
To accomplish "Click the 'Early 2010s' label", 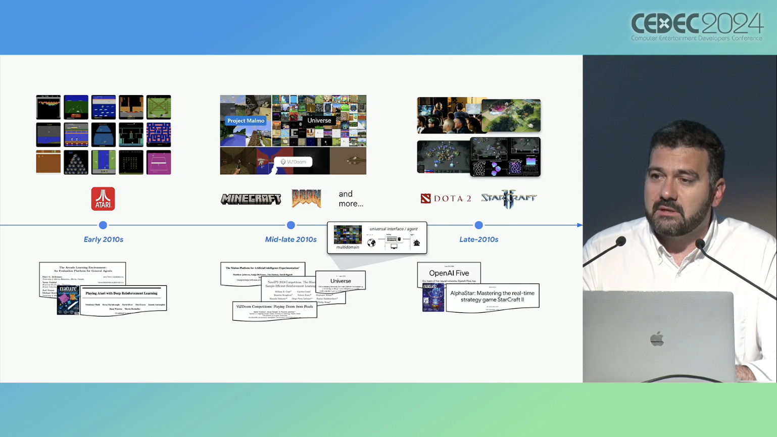I will 104,239.
